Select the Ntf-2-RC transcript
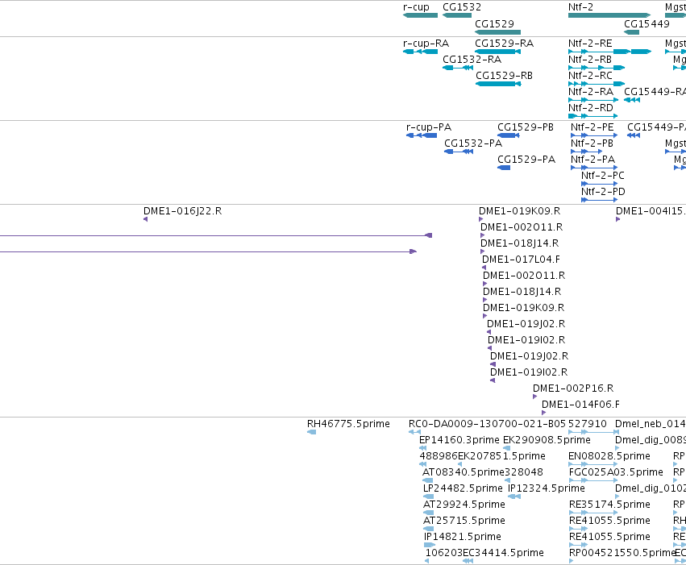The height and width of the screenshot is (565, 686). 597,84
